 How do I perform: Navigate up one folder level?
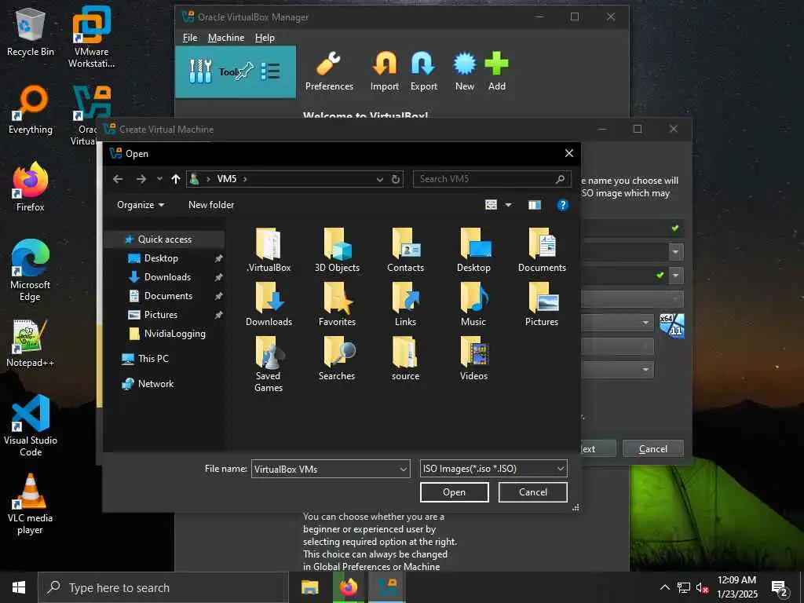pyautogui.click(x=175, y=179)
